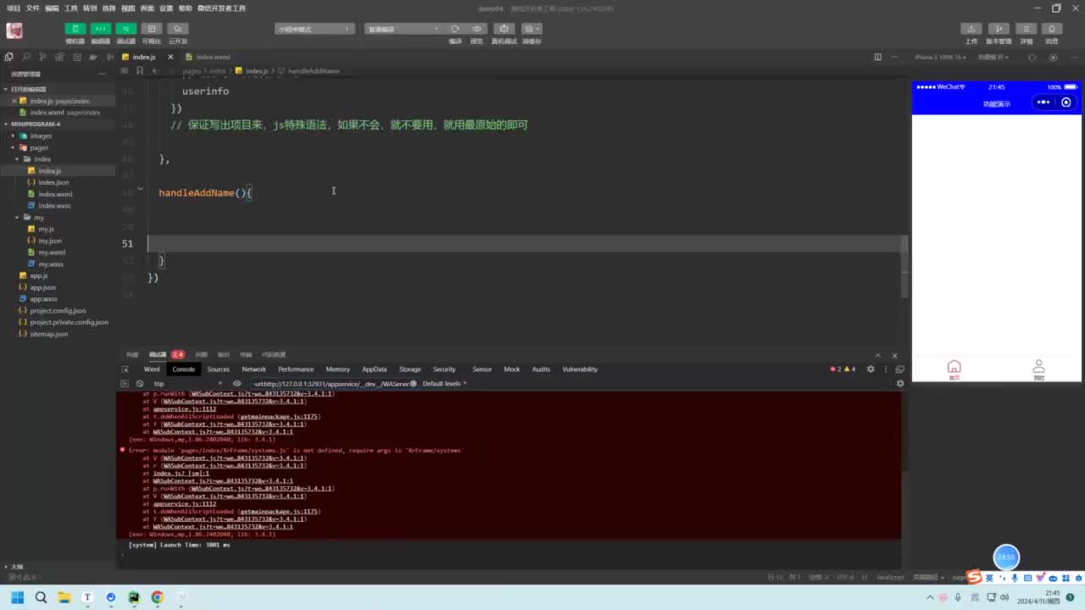Open the 帮助 (Help) menu
This screenshot has width=1085, height=610.
(186, 8)
